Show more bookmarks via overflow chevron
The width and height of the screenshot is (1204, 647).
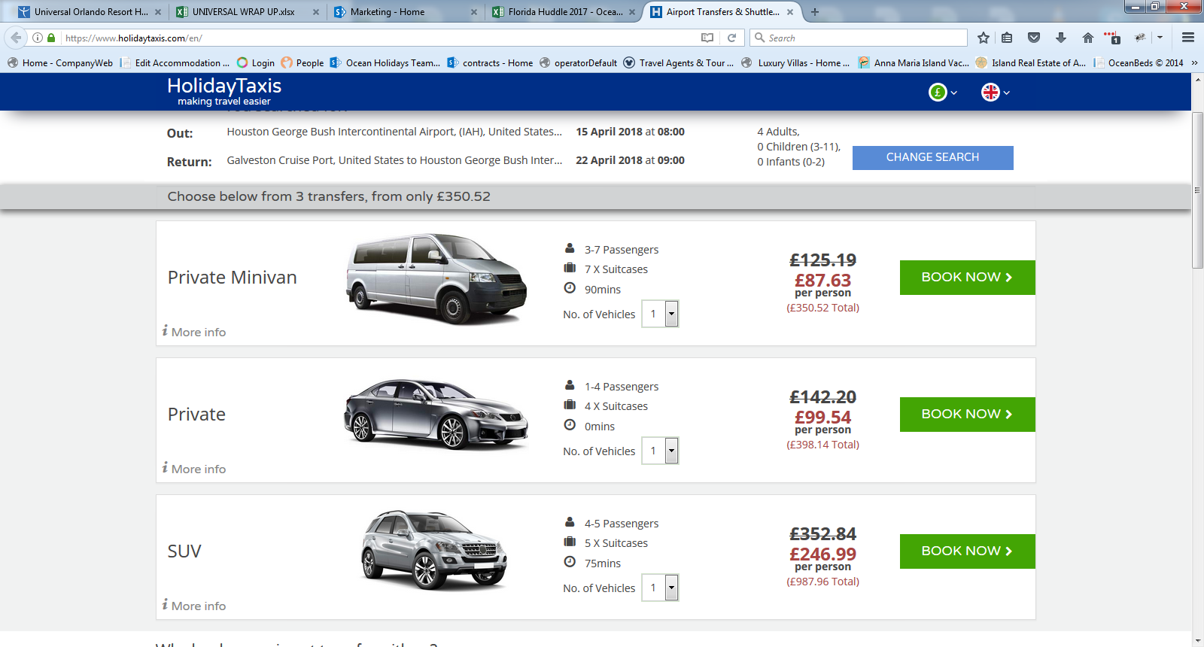tap(1194, 63)
